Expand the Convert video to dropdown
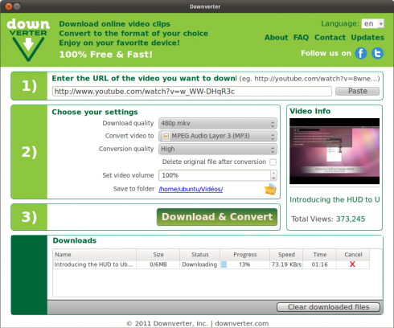This screenshot has width=394, height=328. point(218,136)
